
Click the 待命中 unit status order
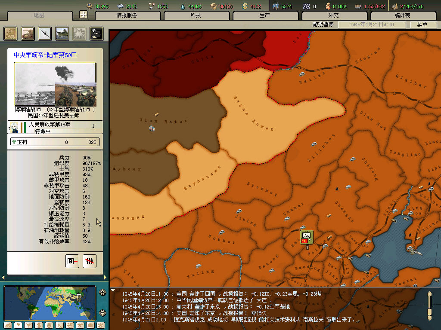tap(42, 131)
